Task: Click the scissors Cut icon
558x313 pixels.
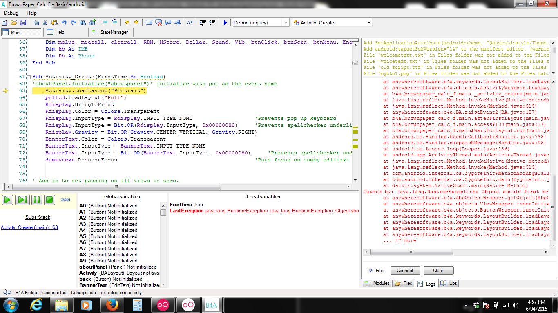Action: (x=45, y=23)
